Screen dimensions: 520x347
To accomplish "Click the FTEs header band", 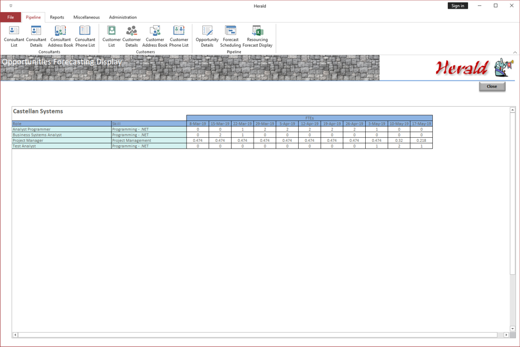I will coord(310,118).
